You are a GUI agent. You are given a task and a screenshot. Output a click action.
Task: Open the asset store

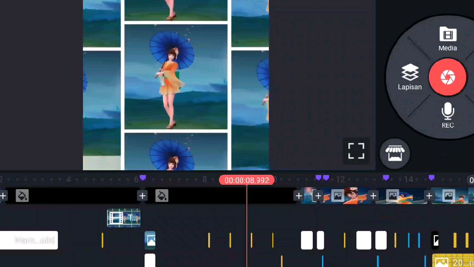[395, 154]
